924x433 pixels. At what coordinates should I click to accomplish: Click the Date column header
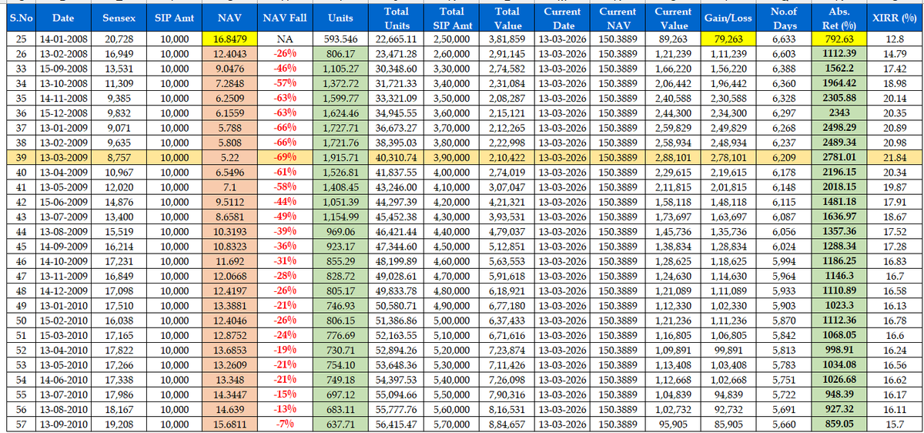62,18
